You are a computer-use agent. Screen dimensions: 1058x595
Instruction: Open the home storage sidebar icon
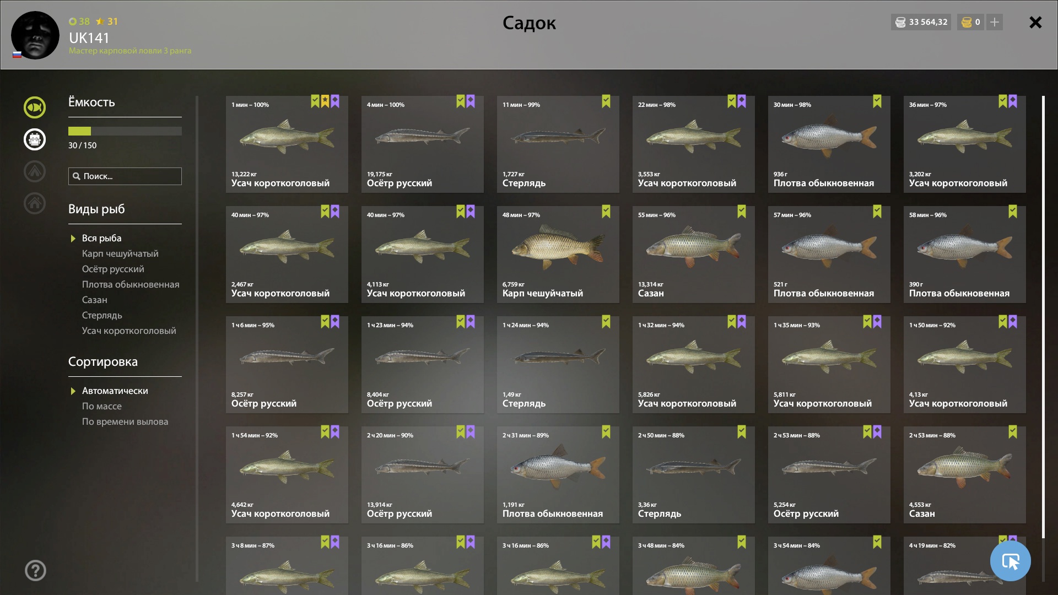35,203
